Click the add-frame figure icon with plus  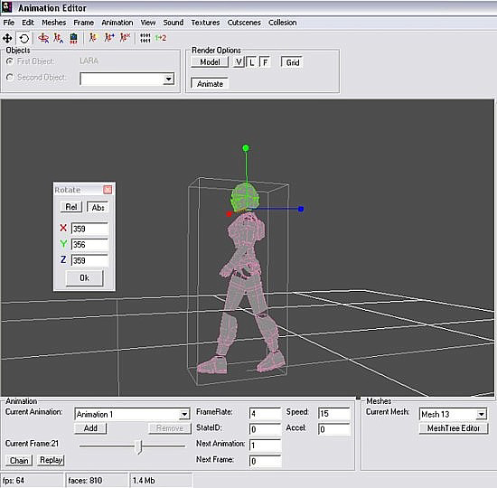pyautogui.click(x=109, y=38)
